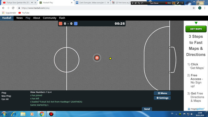The width and height of the screenshot is (208, 117).
Task: Open the News menu item
Action: click(x=19, y=18)
